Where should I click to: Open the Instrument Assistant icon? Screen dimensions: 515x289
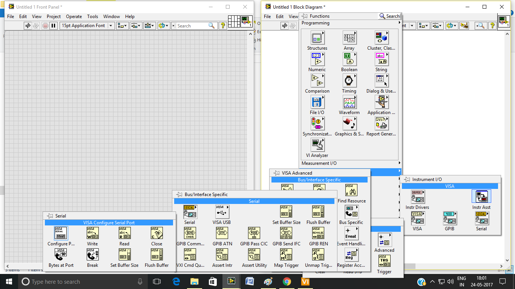481,196
